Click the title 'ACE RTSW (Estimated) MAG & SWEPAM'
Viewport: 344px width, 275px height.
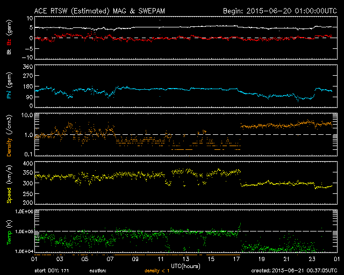point(99,11)
